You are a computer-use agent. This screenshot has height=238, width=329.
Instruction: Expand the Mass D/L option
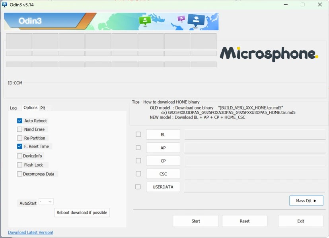point(306,201)
